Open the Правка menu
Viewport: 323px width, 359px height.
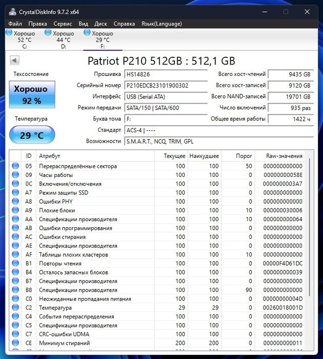pyautogui.click(x=37, y=24)
